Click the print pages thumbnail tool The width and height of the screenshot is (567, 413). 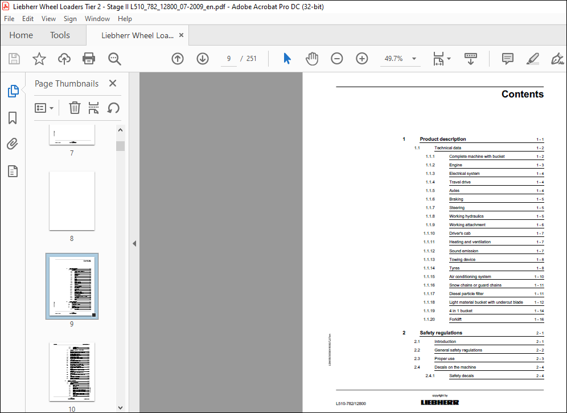(94, 108)
